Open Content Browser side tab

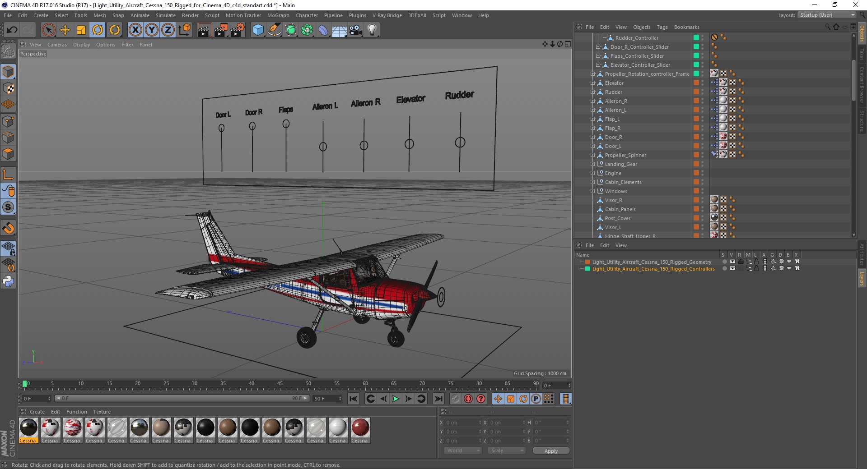(x=862, y=85)
